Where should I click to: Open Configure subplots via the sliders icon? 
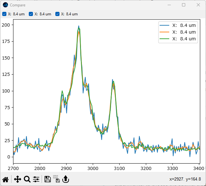click(x=36, y=179)
